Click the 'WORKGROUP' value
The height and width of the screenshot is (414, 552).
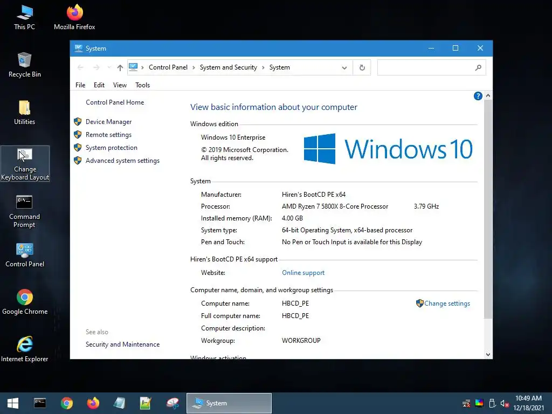[301, 341]
